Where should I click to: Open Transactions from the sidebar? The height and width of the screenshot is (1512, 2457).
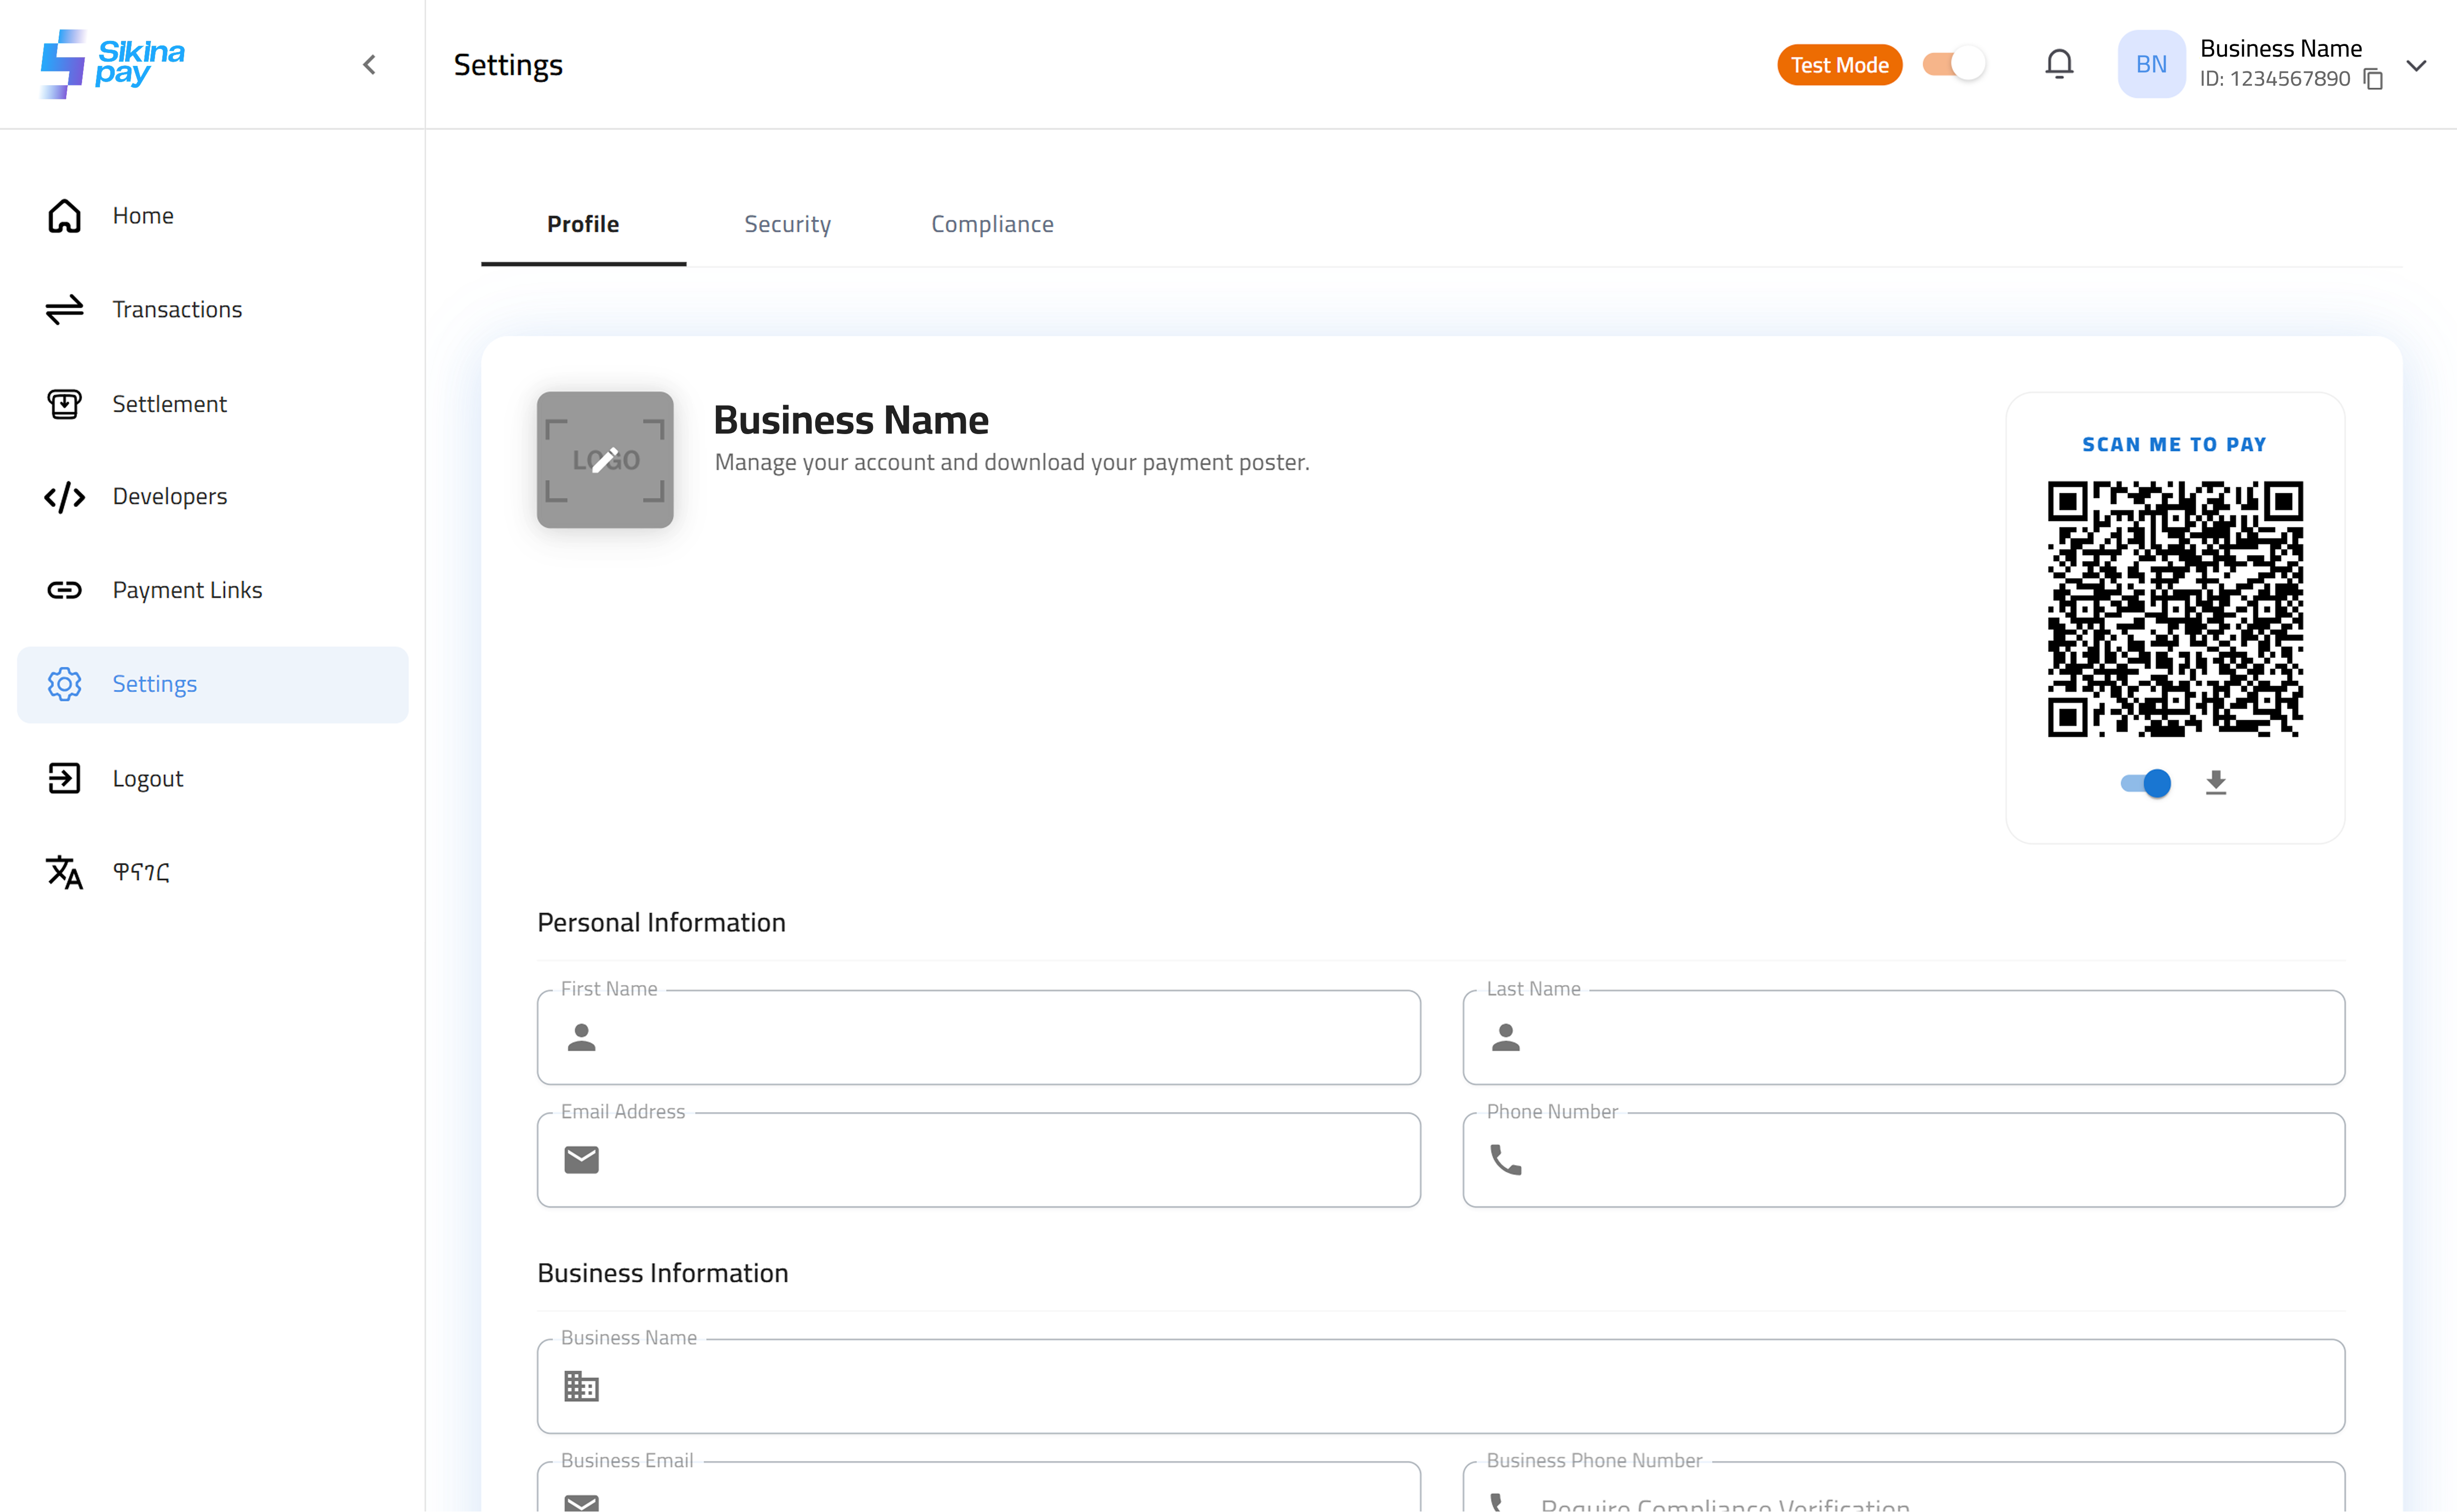click(177, 310)
